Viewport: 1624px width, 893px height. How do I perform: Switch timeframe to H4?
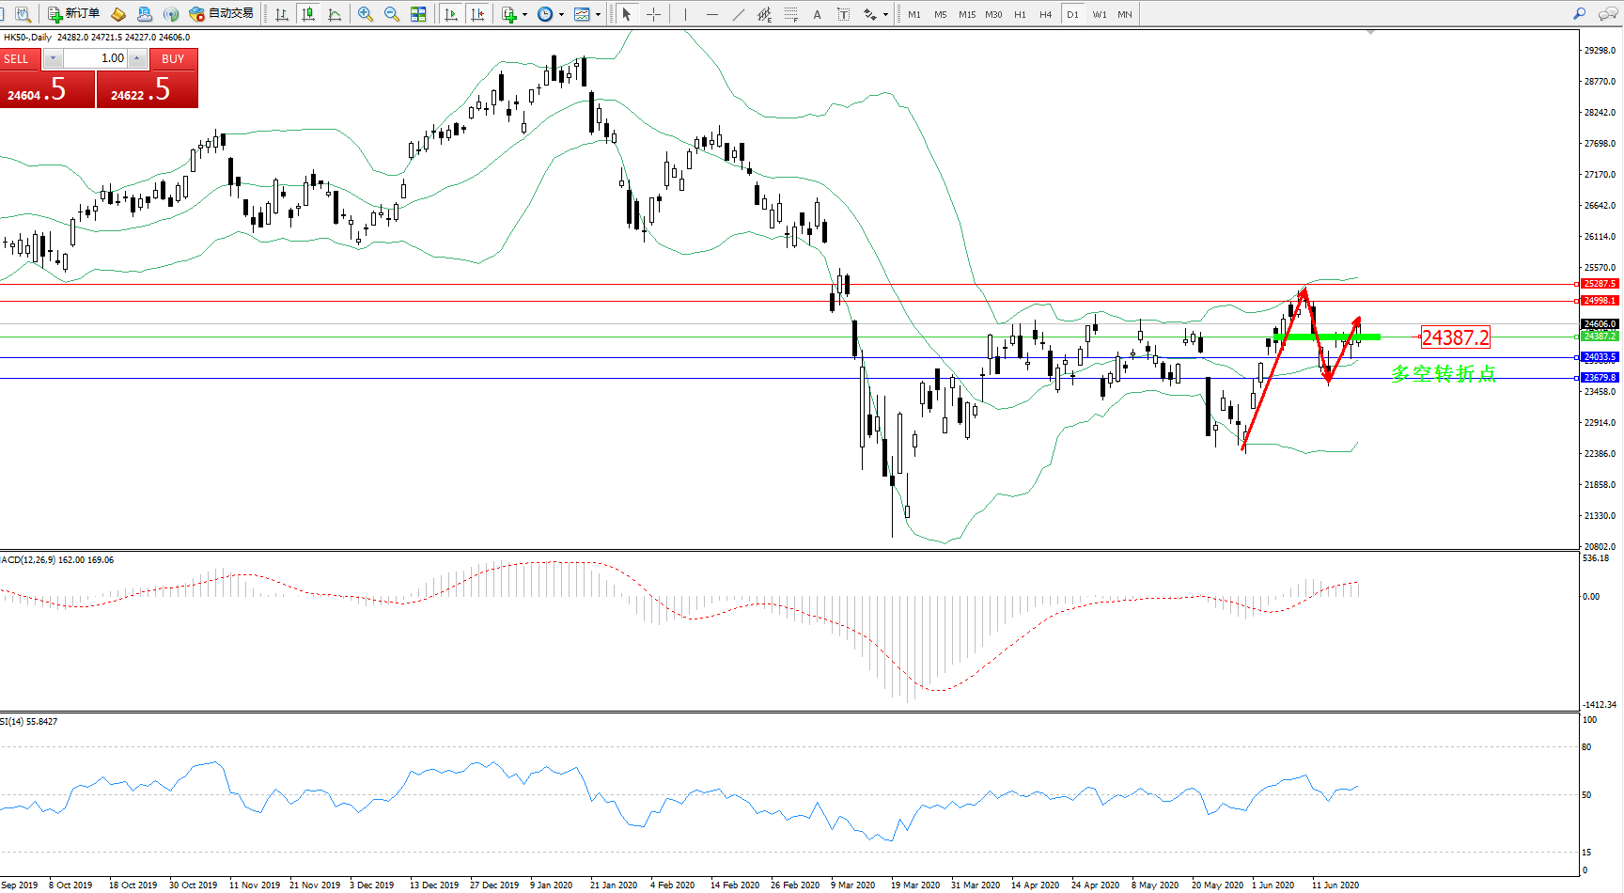1045,14
